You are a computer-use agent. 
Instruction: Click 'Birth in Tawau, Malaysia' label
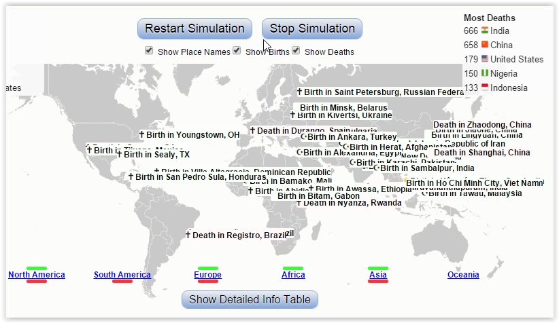(x=475, y=193)
